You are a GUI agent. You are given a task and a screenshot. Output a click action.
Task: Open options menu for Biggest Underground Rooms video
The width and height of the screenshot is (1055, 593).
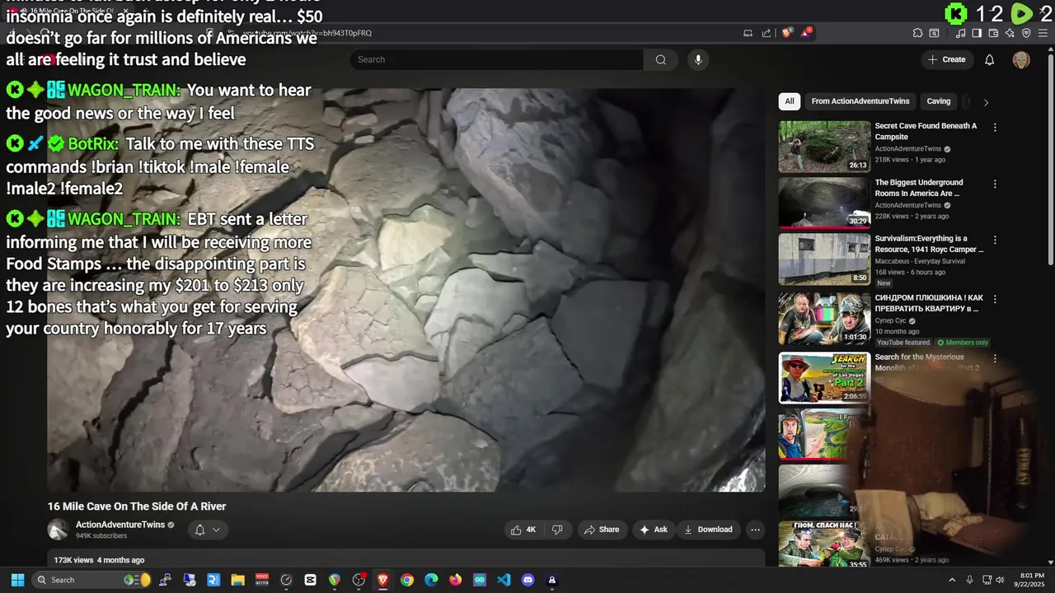[995, 184]
